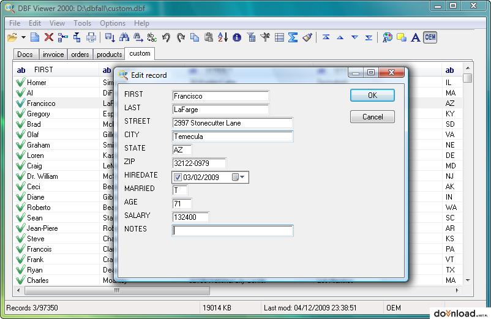Screen dimensions: 491x319
Task: Jump to first record arrow icon
Action: pyautogui.click(x=326, y=37)
